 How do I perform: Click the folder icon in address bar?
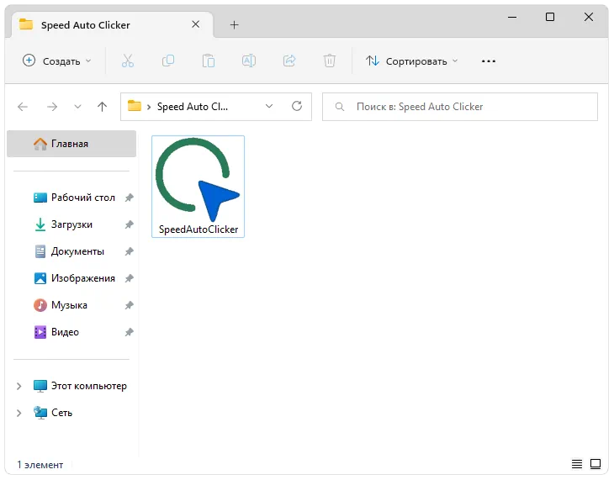135,106
